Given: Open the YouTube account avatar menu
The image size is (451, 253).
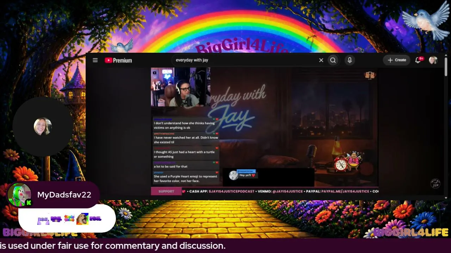Looking at the screenshot, I should point(433,60).
